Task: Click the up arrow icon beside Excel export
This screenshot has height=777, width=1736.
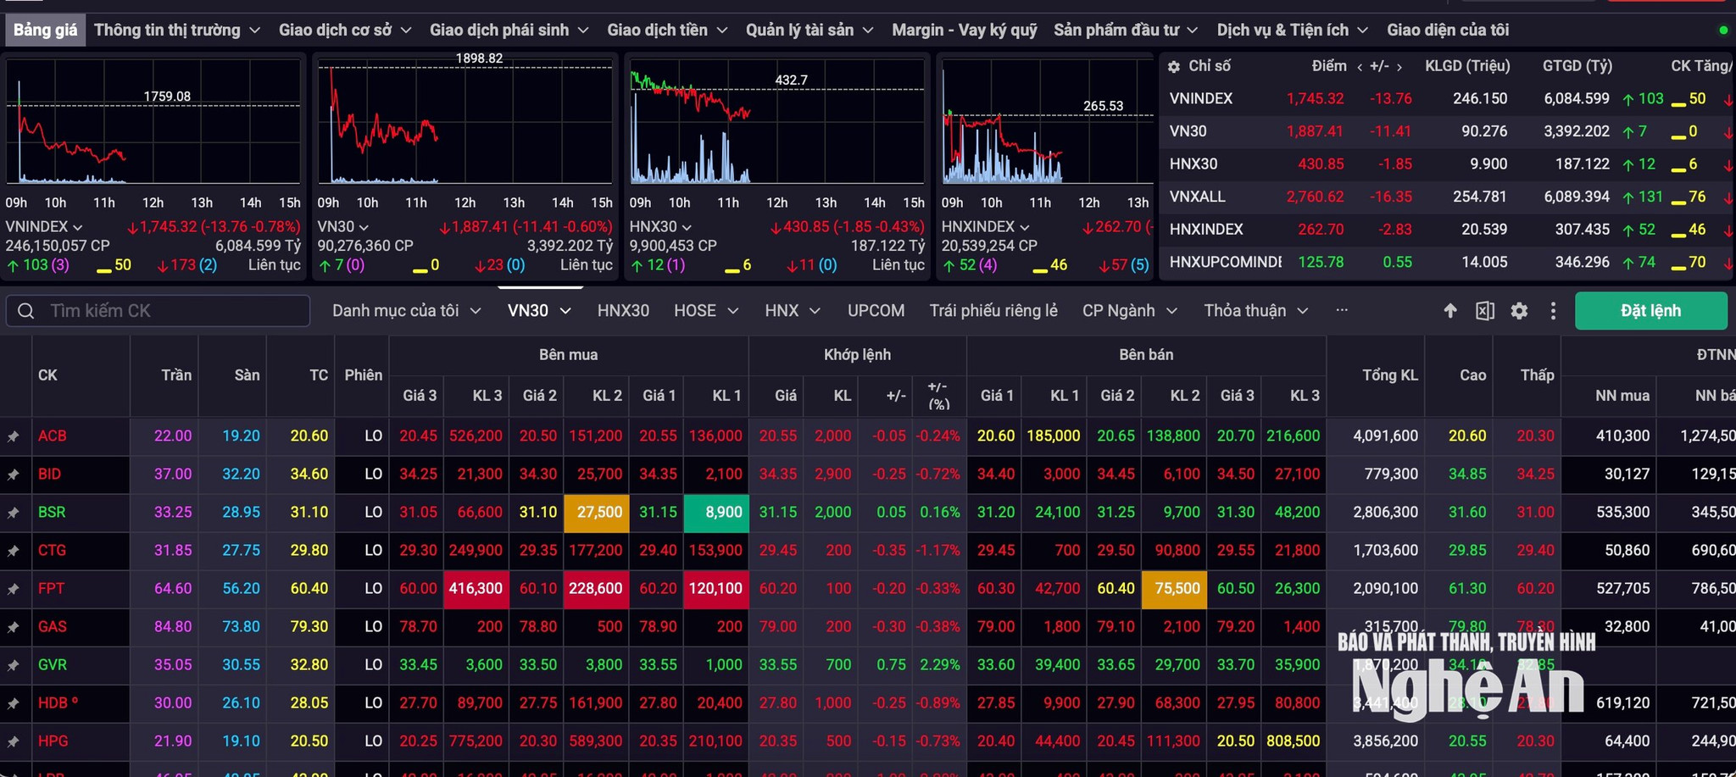Action: (x=1450, y=311)
